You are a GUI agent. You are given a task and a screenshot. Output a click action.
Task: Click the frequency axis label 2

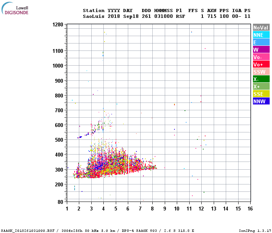pos(79,209)
